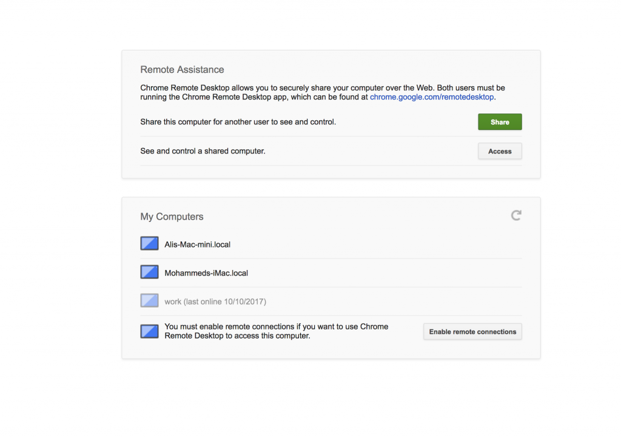
Task: Refresh the My Computers list
Action: [x=516, y=215]
